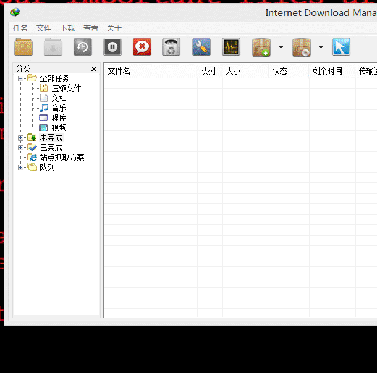Click the IDM application logo icon
This screenshot has height=373, width=377.
[x=15, y=12]
